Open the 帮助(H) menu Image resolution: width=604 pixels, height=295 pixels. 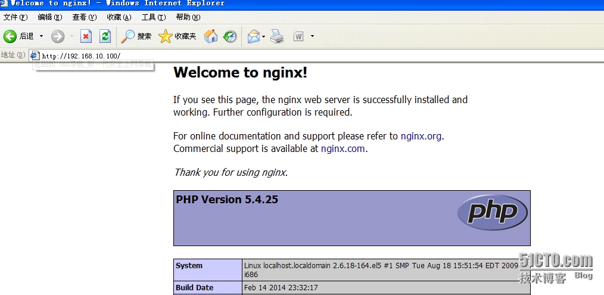coord(188,17)
